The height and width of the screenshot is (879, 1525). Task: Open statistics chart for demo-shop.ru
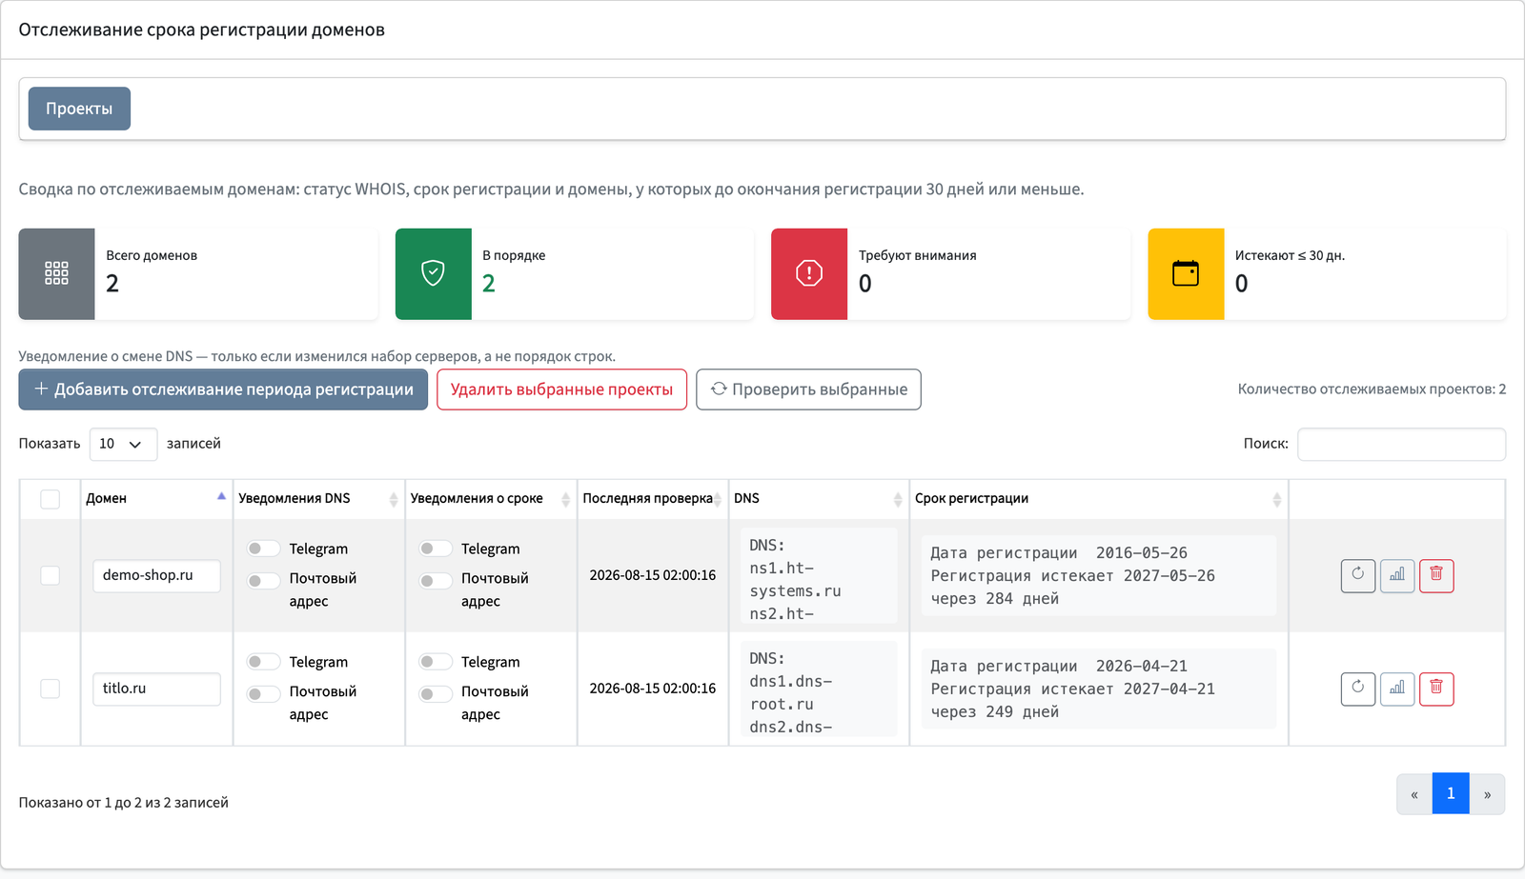(1397, 575)
